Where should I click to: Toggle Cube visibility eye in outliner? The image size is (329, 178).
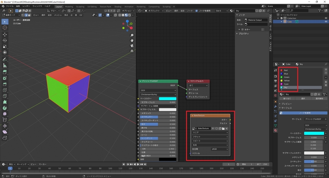(326, 22)
